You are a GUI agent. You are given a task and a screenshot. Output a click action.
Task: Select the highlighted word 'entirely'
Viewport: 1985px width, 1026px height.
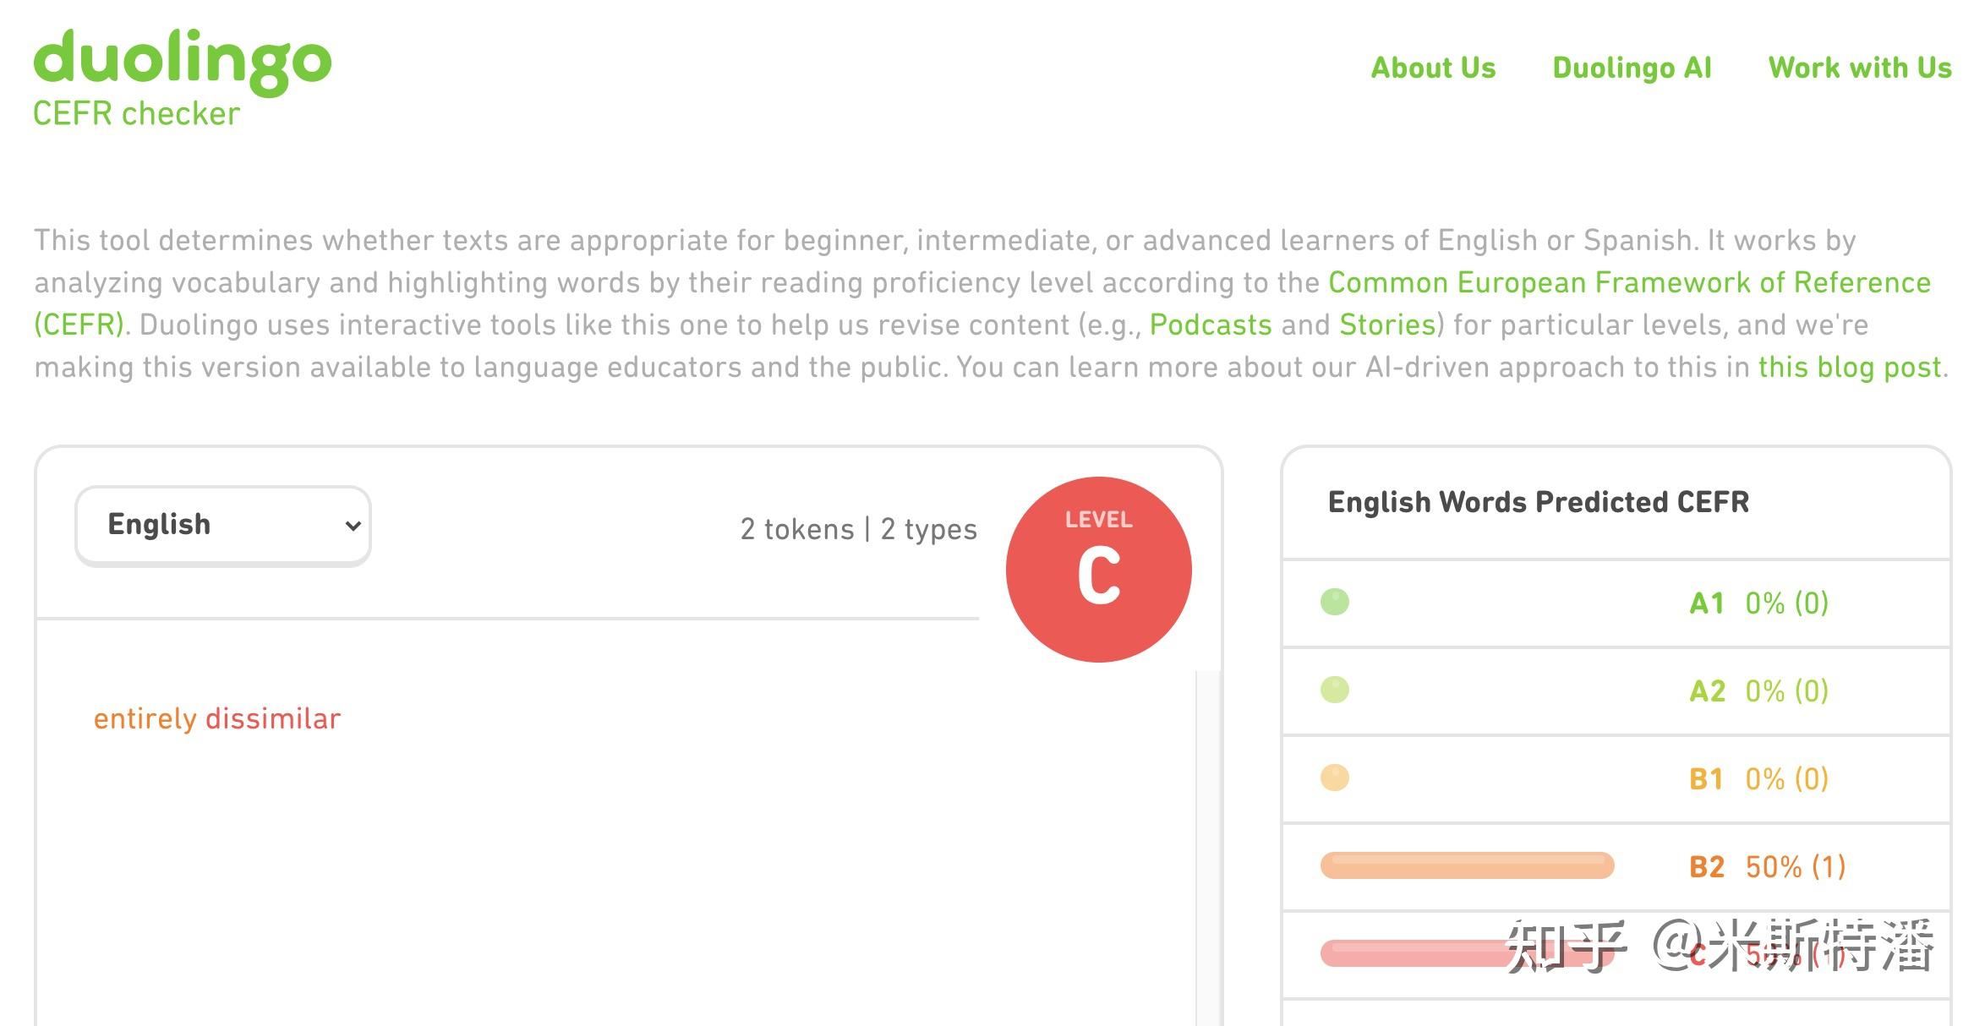coord(145,719)
